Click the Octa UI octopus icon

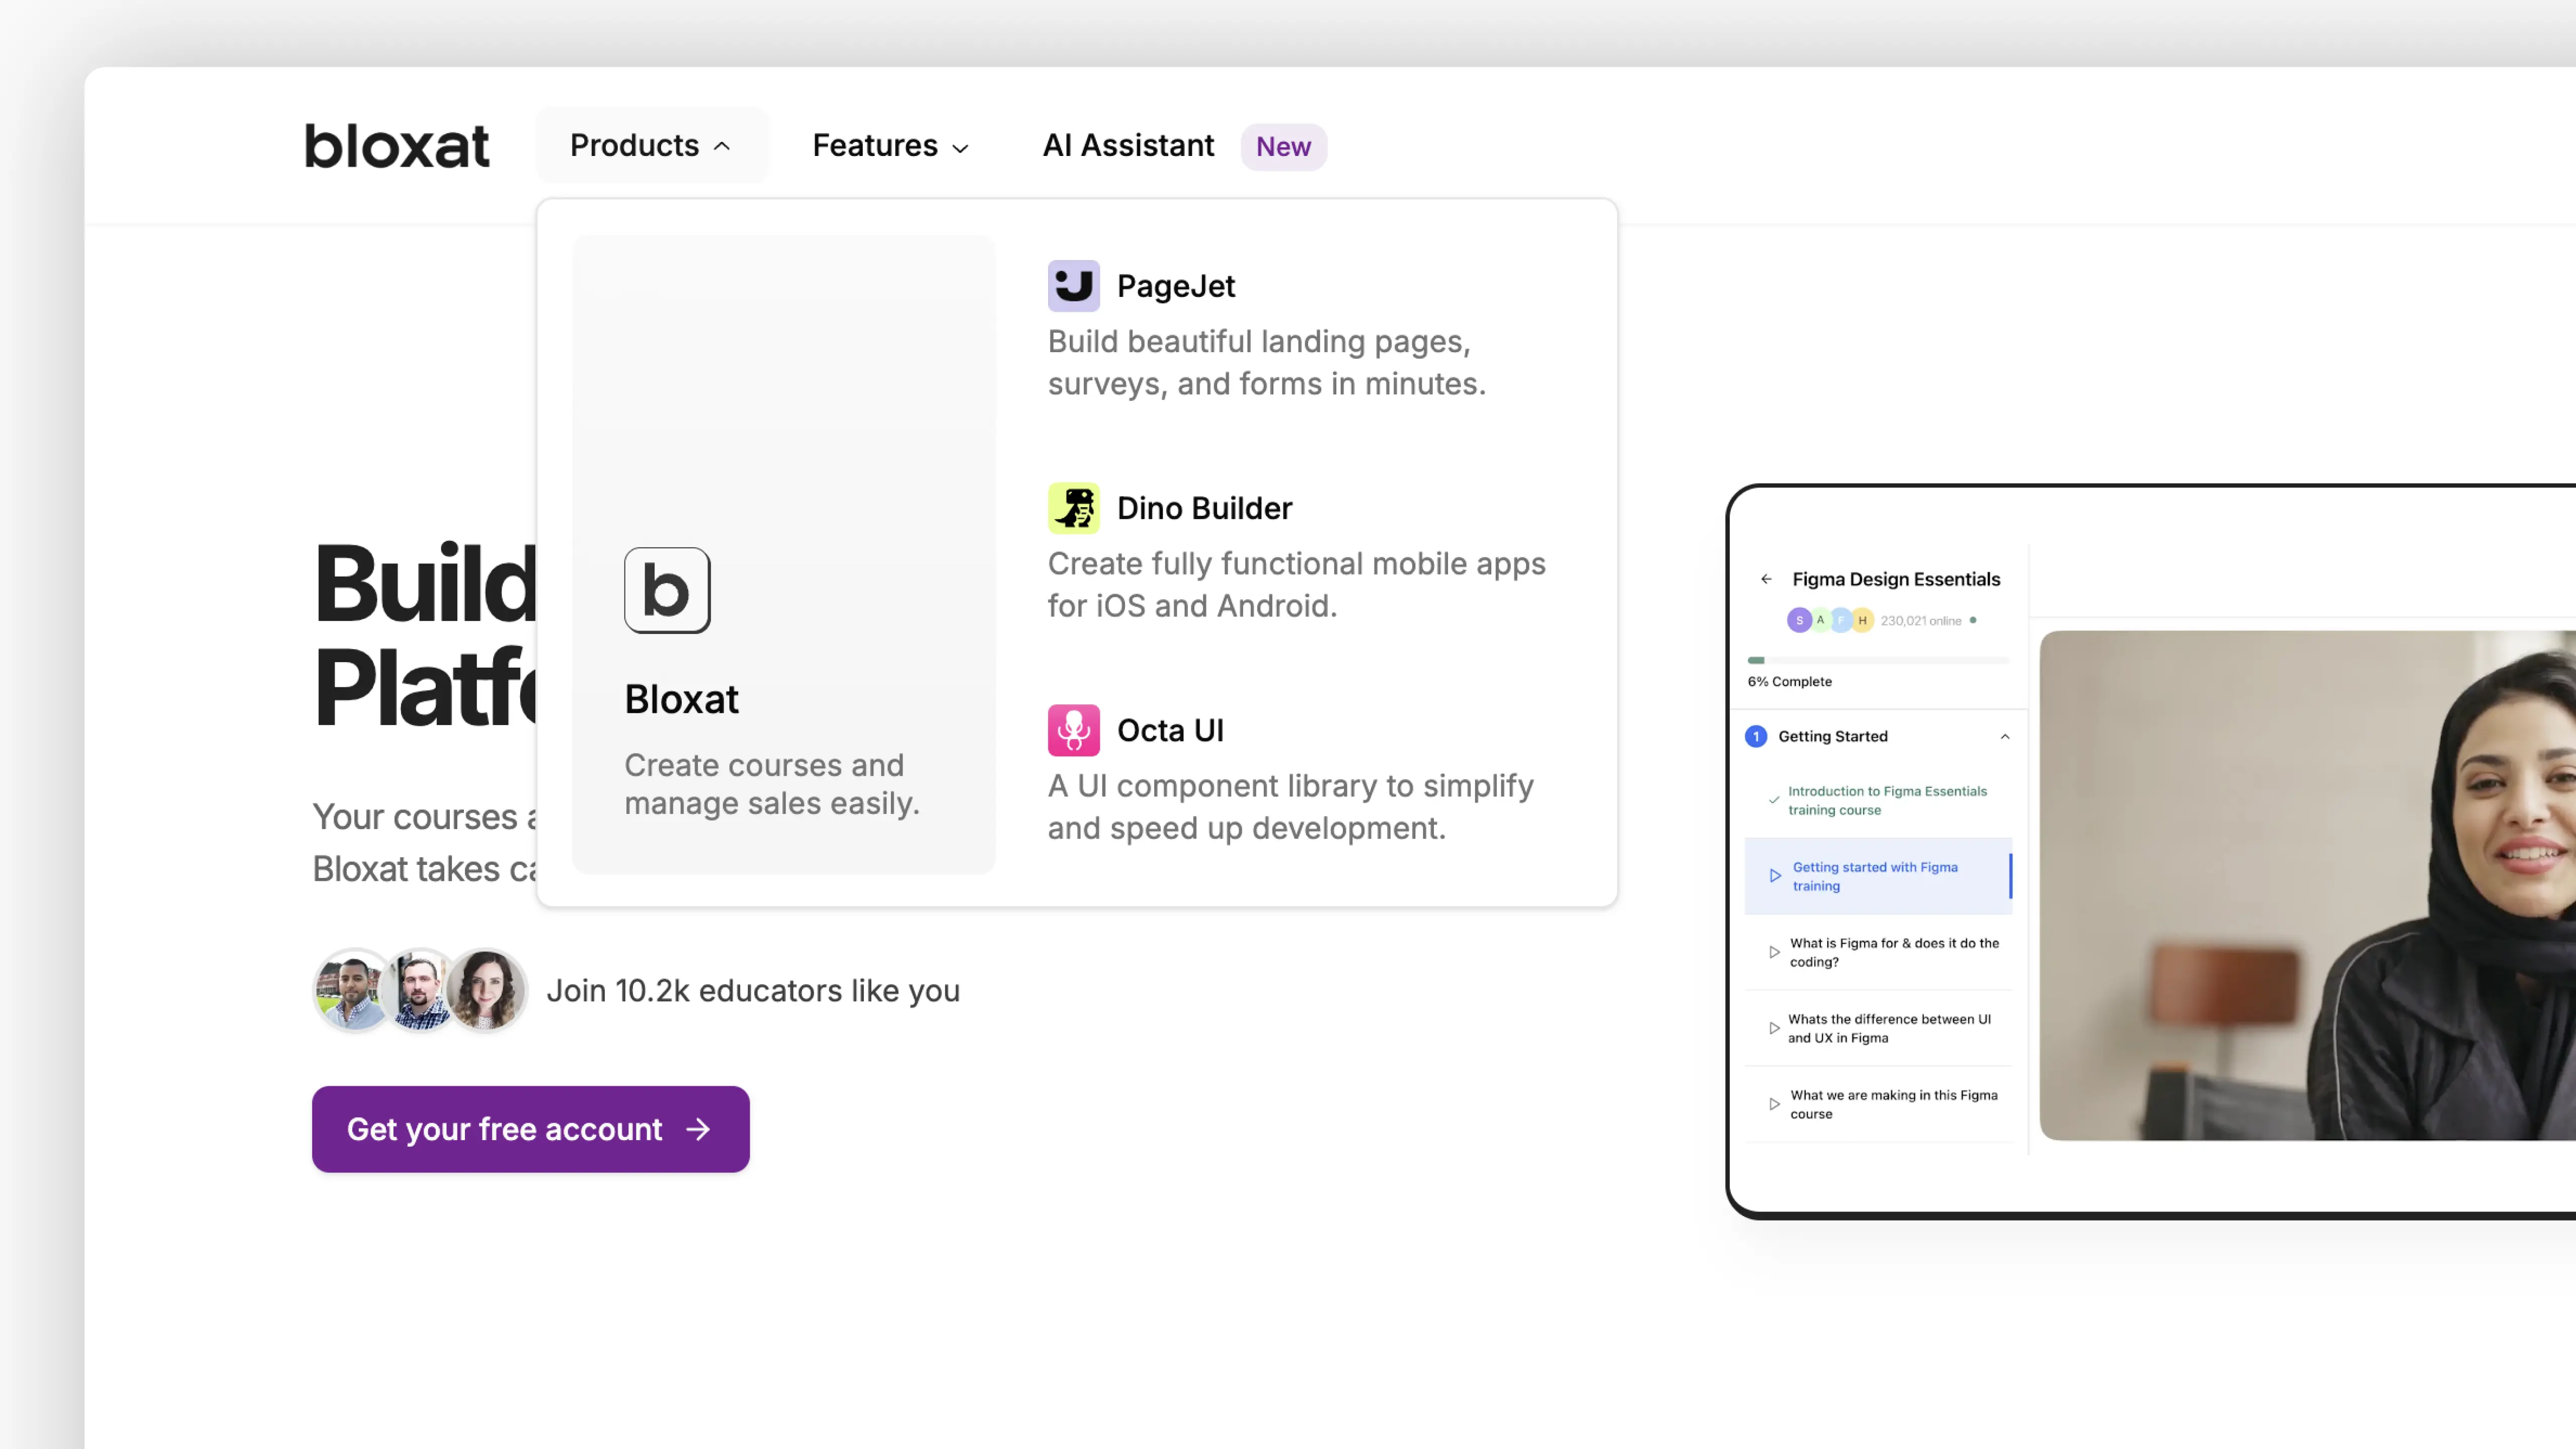[1073, 730]
